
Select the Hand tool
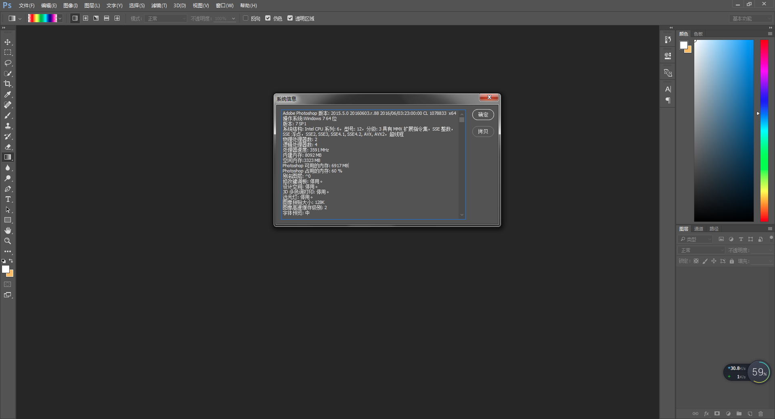tap(8, 230)
